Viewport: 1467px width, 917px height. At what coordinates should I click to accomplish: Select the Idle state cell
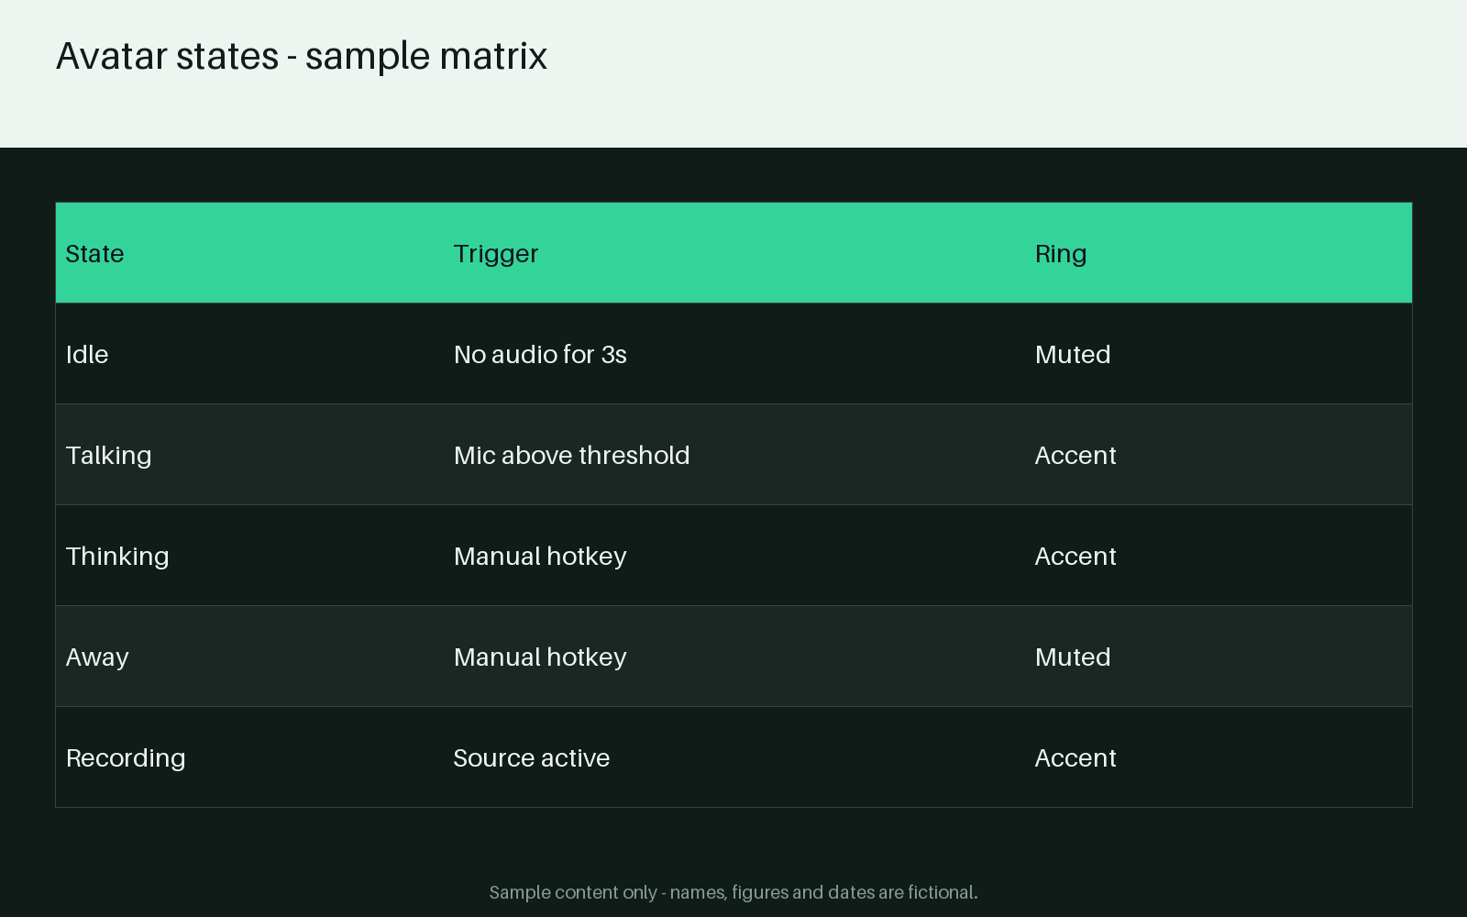(249, 354)
